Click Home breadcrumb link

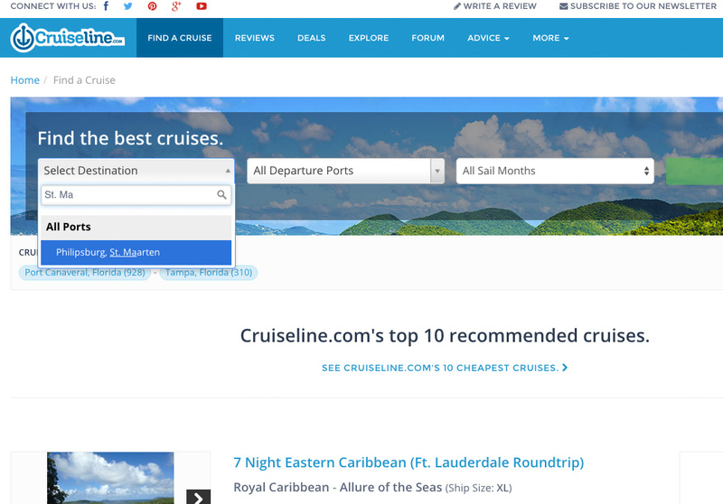pos(25,80)
